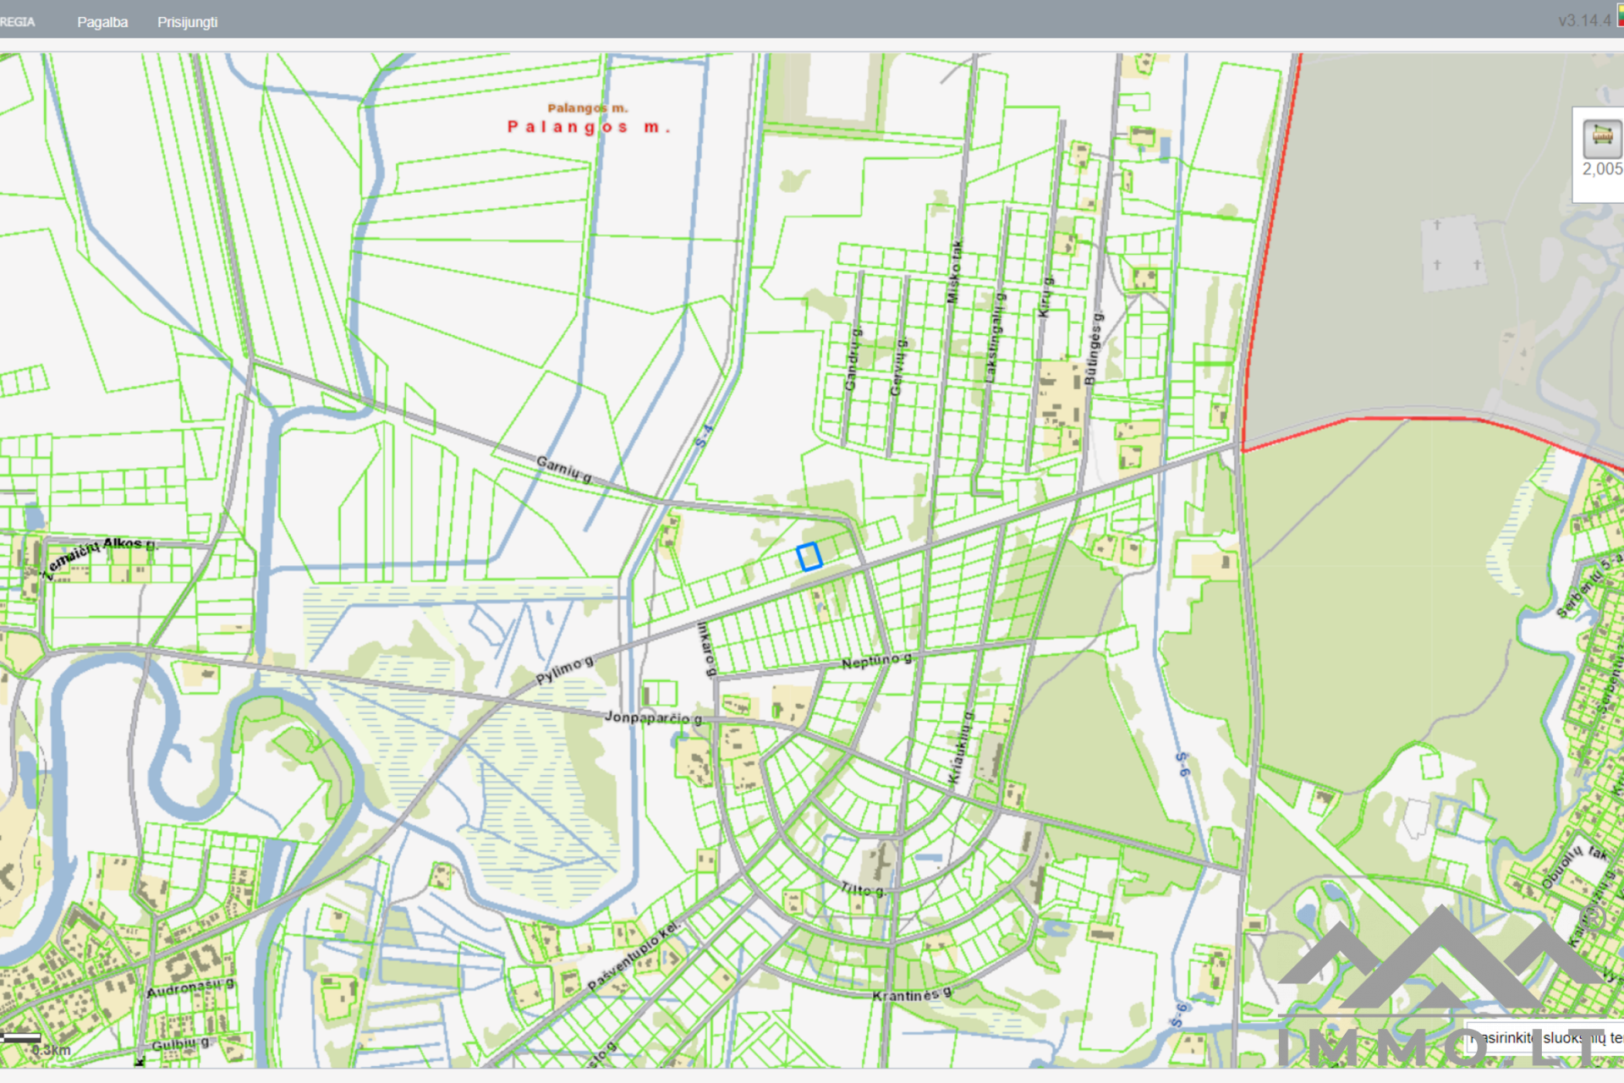1624x1083 pixels.
Task: Click the 2,005 measurement value readout
Action: (1602, 169)
